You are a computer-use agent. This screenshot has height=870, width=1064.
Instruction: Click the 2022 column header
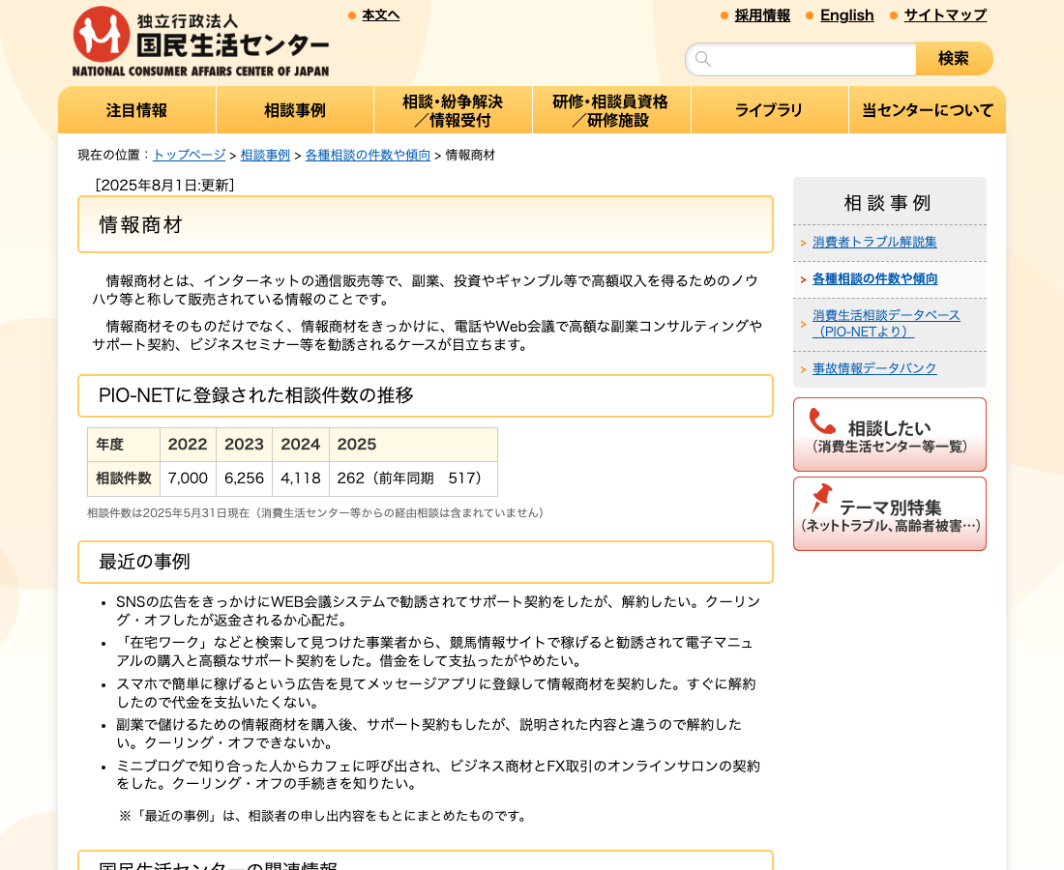[x=188, y=445]
